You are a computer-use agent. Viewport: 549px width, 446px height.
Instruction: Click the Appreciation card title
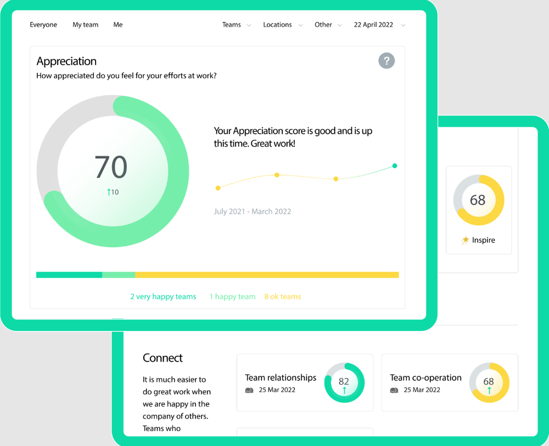click(66, 61)
